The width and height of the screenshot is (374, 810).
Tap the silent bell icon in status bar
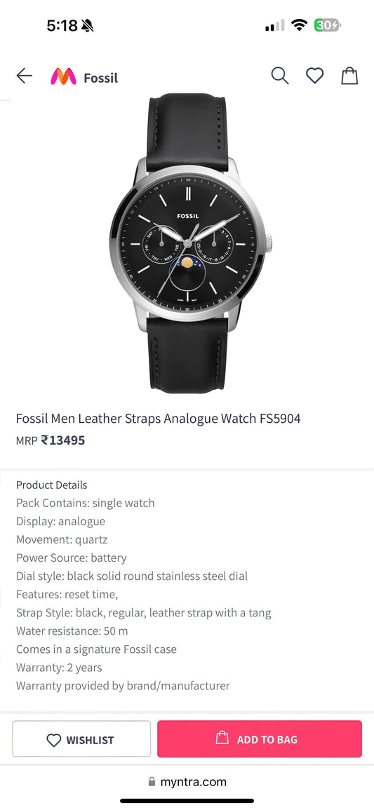pyautogui.click(x=87, y=25)
